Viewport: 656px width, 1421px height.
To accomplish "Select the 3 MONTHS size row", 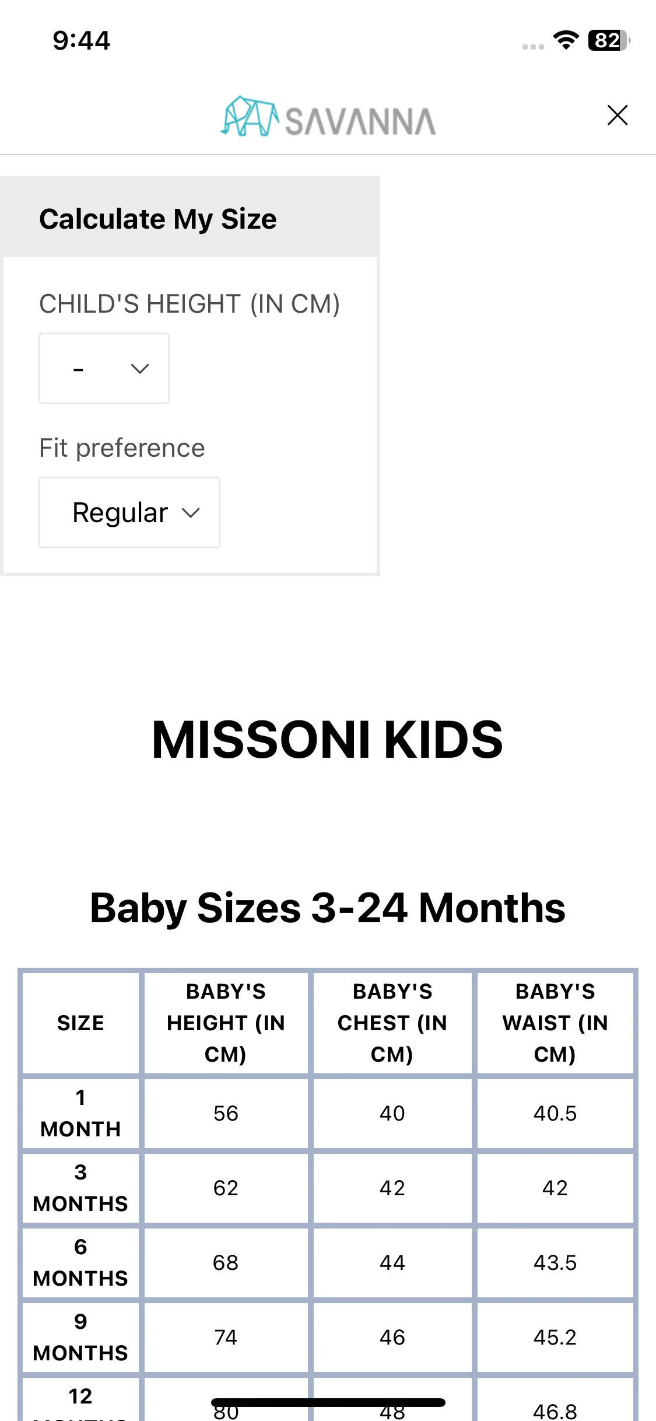I will [x=328, y=1188].
